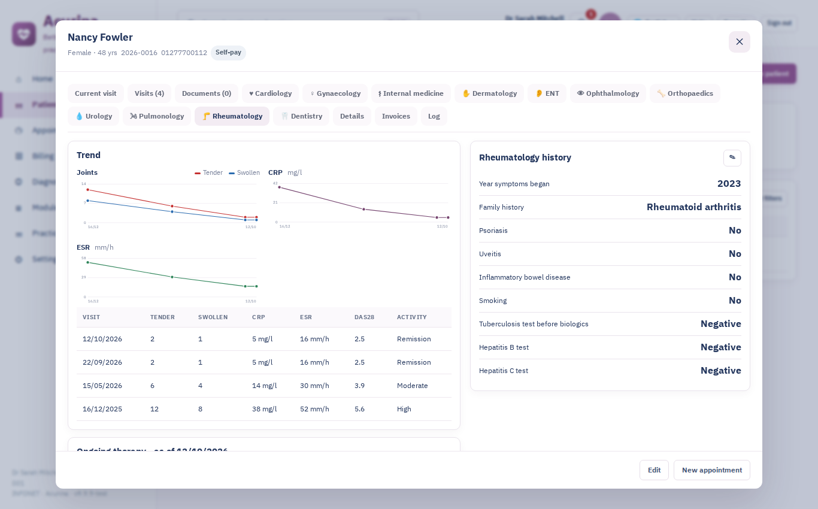Select the 16/12/2025 visit row
This screenshot has width=818, height=509.
click(264, 409)
